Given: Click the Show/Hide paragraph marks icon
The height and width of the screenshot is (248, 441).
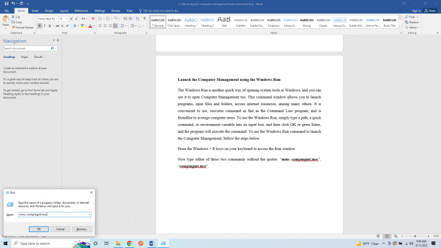Looking at the screenshot, I should 143,19.
